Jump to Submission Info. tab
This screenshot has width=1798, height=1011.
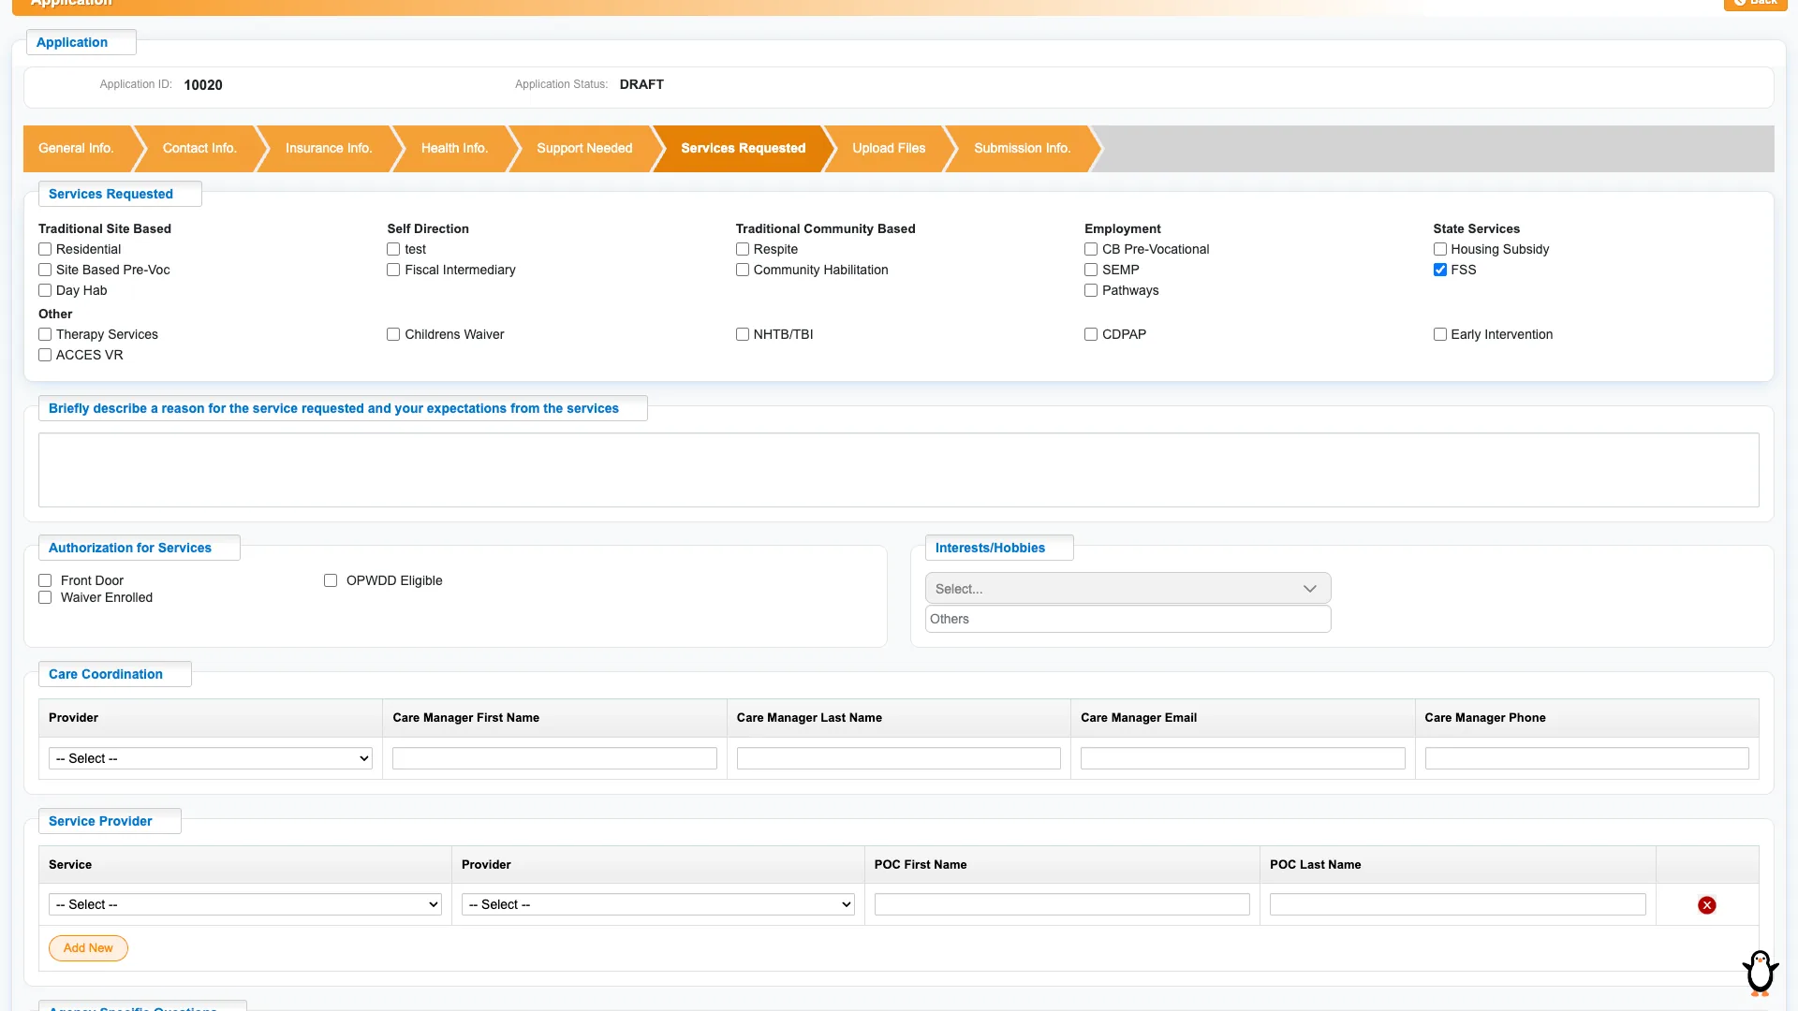tap(1022, 148)
